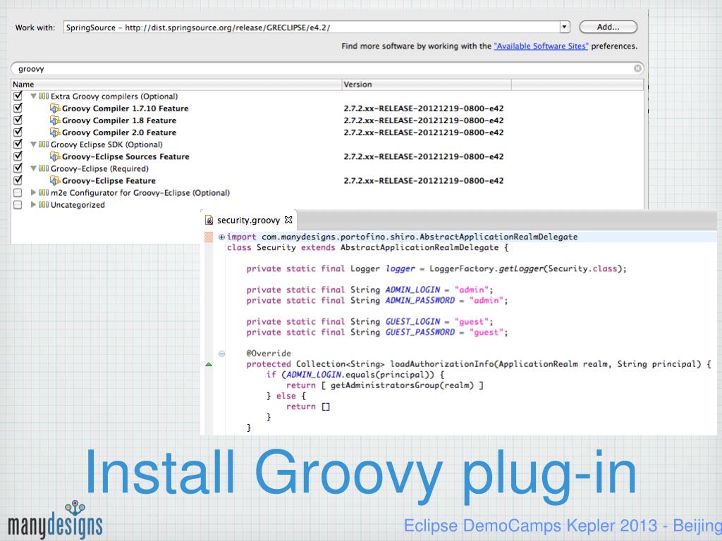722x541 pixels.
Task: Click the 'class Security extends' code line
Action: (367, 247)
